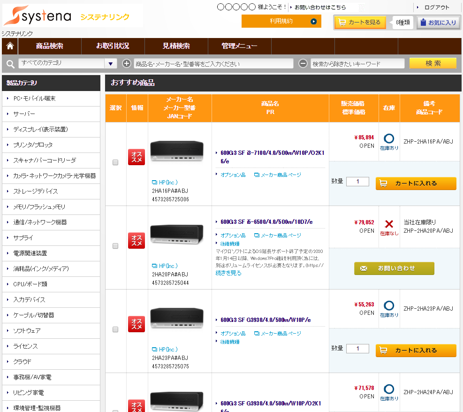Expand ストレージデバイス category

[x=51, y=191]
